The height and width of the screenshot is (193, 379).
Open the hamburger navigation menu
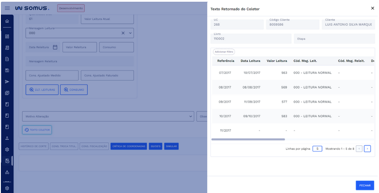tap(7, 8)
